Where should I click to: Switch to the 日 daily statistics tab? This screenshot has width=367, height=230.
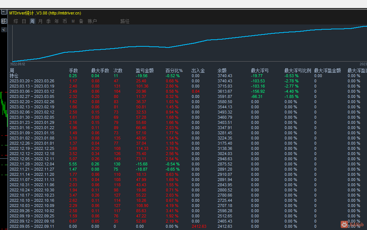pyautogui.click(x=23, y=21)
